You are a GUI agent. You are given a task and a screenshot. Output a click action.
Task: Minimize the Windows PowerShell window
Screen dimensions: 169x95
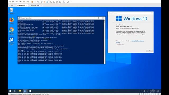click(x=93, y=18)
